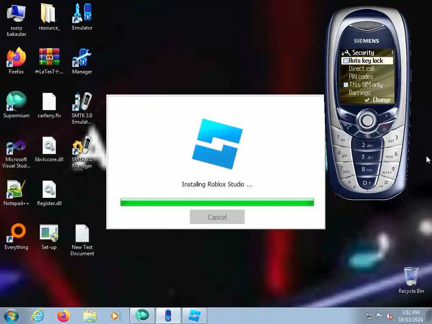Click the green call key on phone
The image size is (432, 324).
(350, 127)
